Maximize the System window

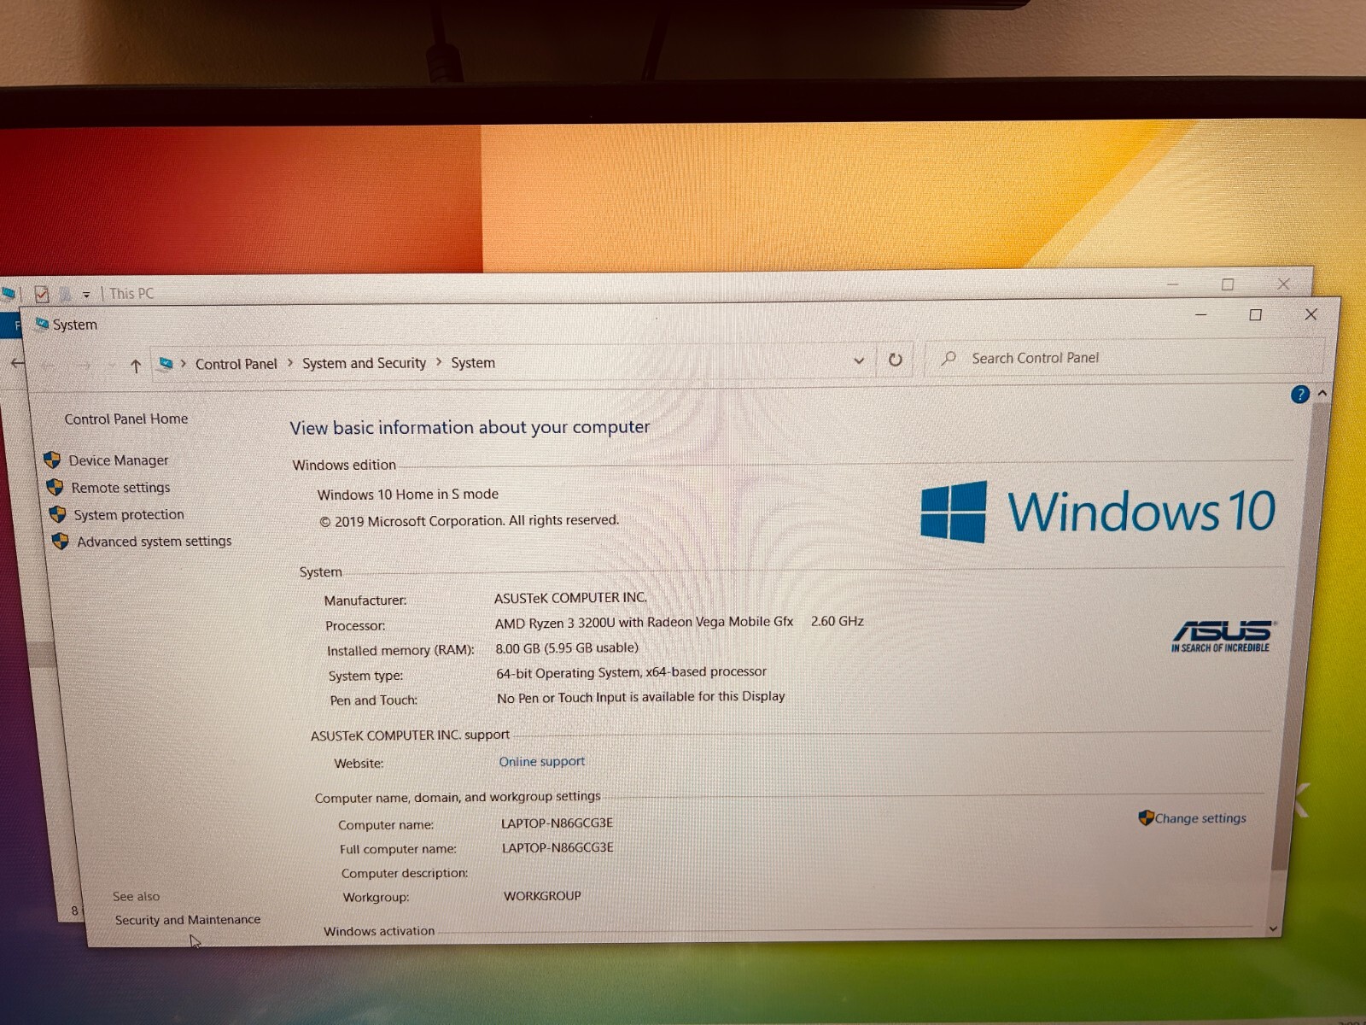pyautogui.click(x=1255, y=315)
